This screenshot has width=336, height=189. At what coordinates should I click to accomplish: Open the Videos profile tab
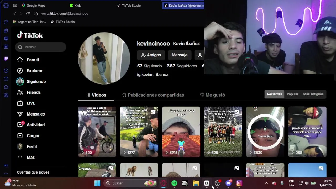96,95
